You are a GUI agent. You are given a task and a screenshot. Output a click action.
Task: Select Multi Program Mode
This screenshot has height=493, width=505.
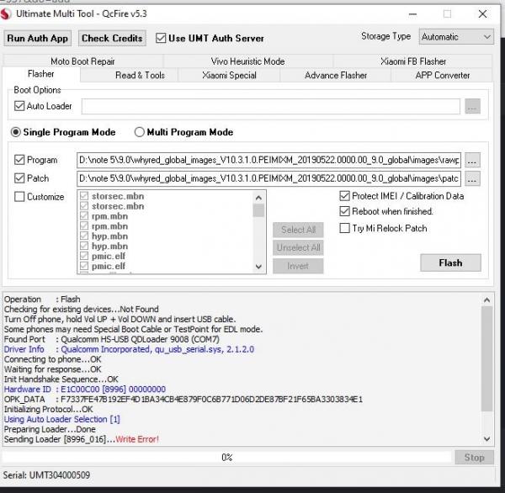[139, 132]
